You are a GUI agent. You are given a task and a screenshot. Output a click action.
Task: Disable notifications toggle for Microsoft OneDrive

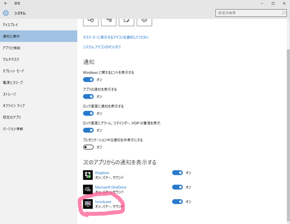tap(177, 187)
